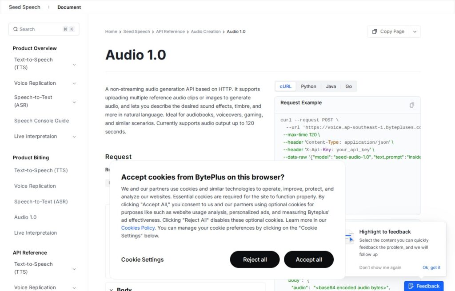Go to Seed Speech breadcrumb
The width and height of the screenshot is (455, 291).
137,31
